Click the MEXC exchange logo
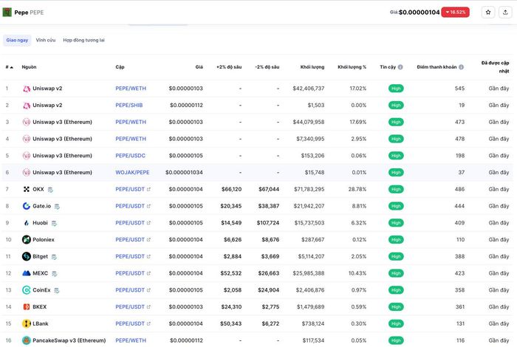This screenshot has width=517, height=347. click(27, 273)
